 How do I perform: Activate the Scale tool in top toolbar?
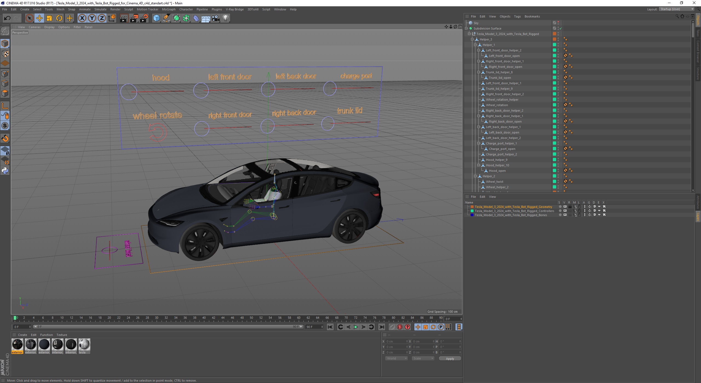pos(49,18)
